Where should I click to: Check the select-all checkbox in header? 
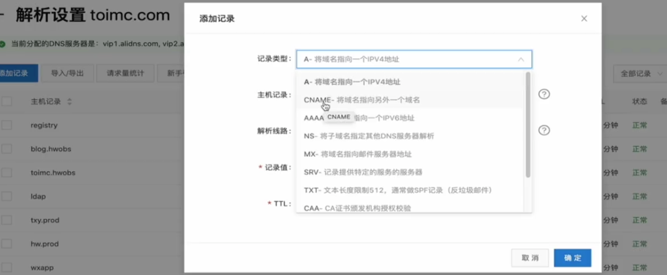click(x=7, y=101)
